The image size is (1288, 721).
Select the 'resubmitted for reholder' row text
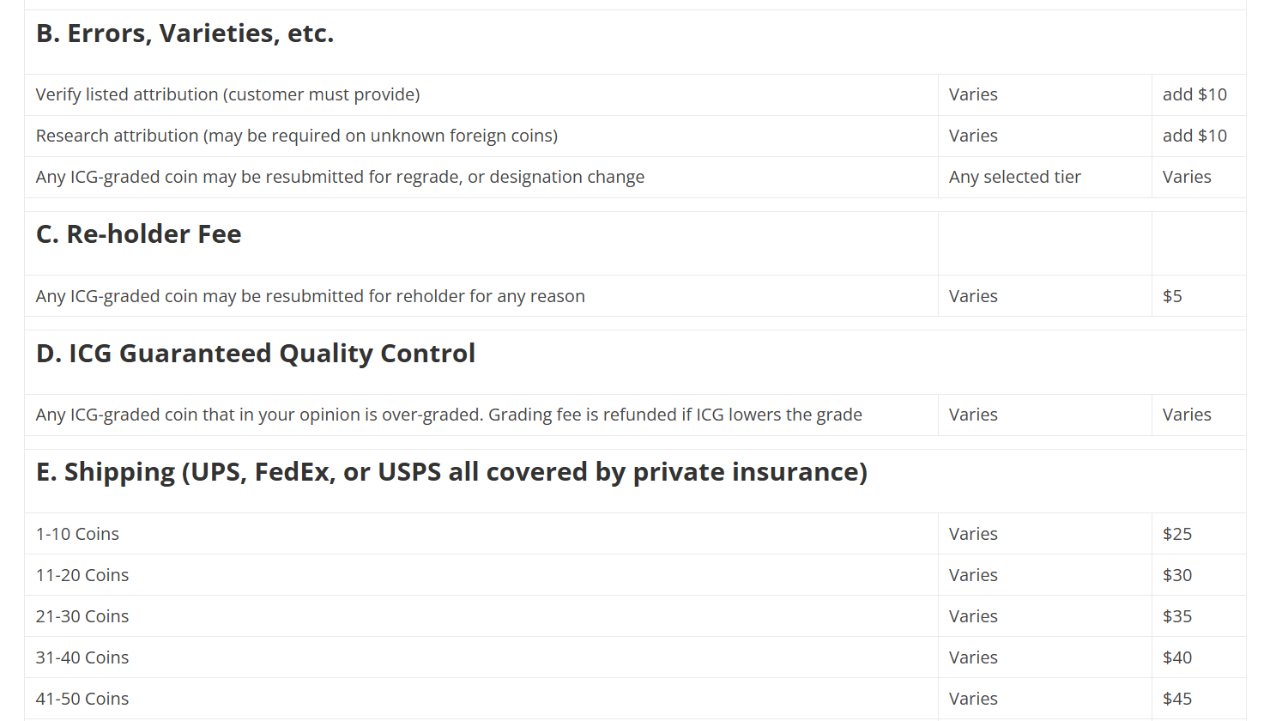click(311, 296)
